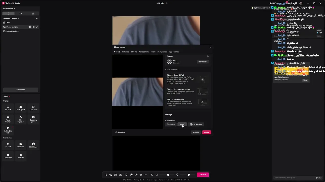The width and height of the screenshot is (325, 182).
Task: Click the Flip adjustment button
Action: (182, 124)
